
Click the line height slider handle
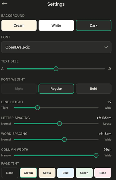pyautogui.click(x=37, y=108)
